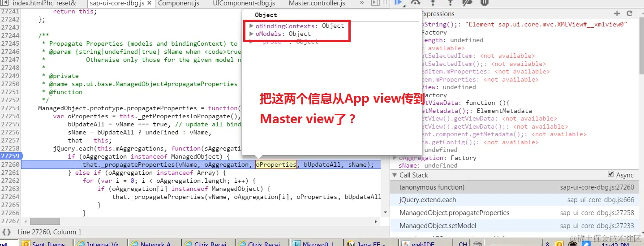Pause on exceptions icon
Screen dimensions: 644x246
(x=484, y=2)
